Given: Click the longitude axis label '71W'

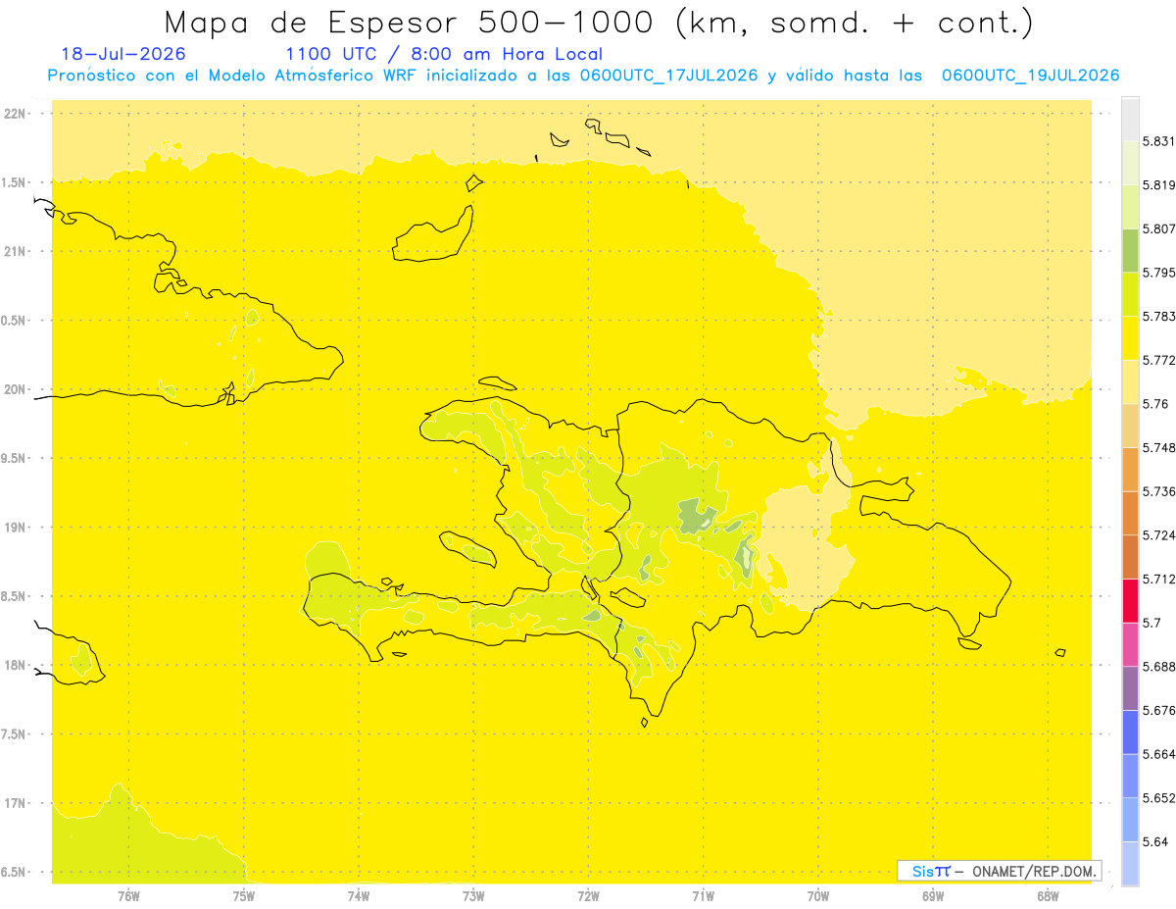Looking at the screenshot, I should [703, 896].
